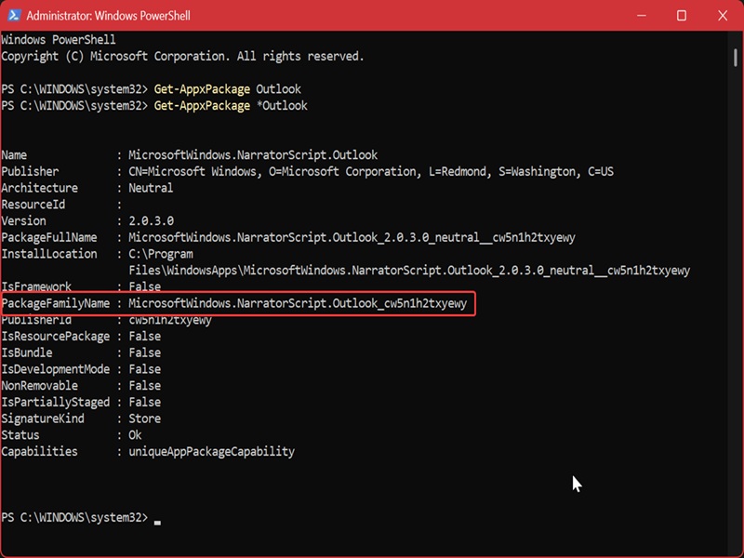Click the "IsDevelopmentMode" property label
This screenshot has height=558, width=744.
pos(56,369)
